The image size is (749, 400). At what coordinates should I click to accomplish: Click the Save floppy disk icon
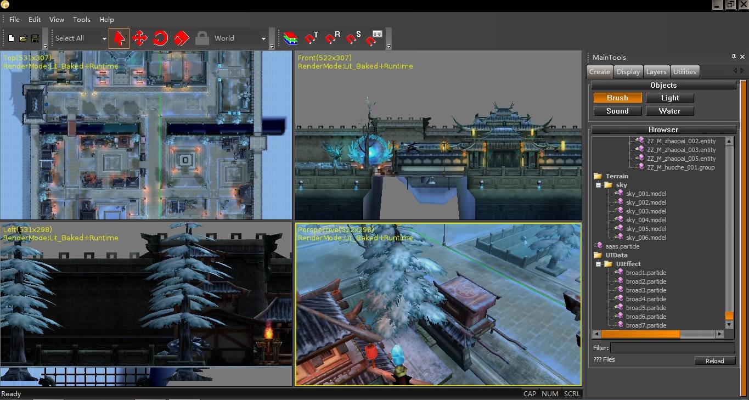35,38
